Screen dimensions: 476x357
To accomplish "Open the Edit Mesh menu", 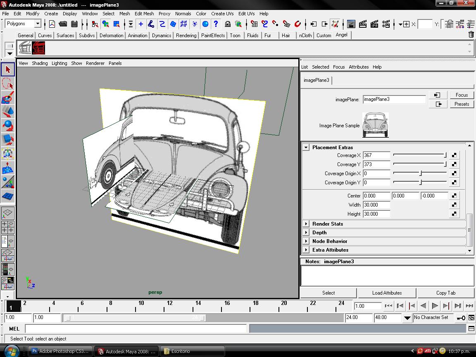I will tap(144, 14).
